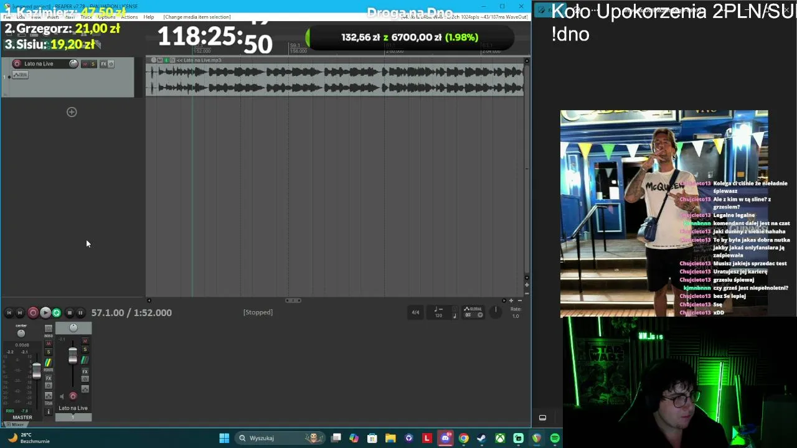The width and height of the screenshot is (797, 448).
Task: Start recording with the transport record button
Action: click(x=33, y=312)
